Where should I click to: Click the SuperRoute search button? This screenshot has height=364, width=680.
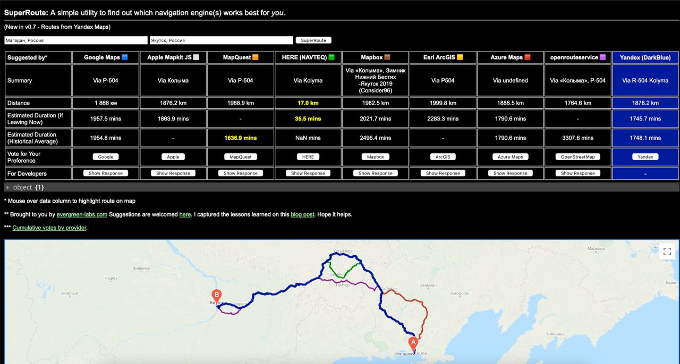313,40
